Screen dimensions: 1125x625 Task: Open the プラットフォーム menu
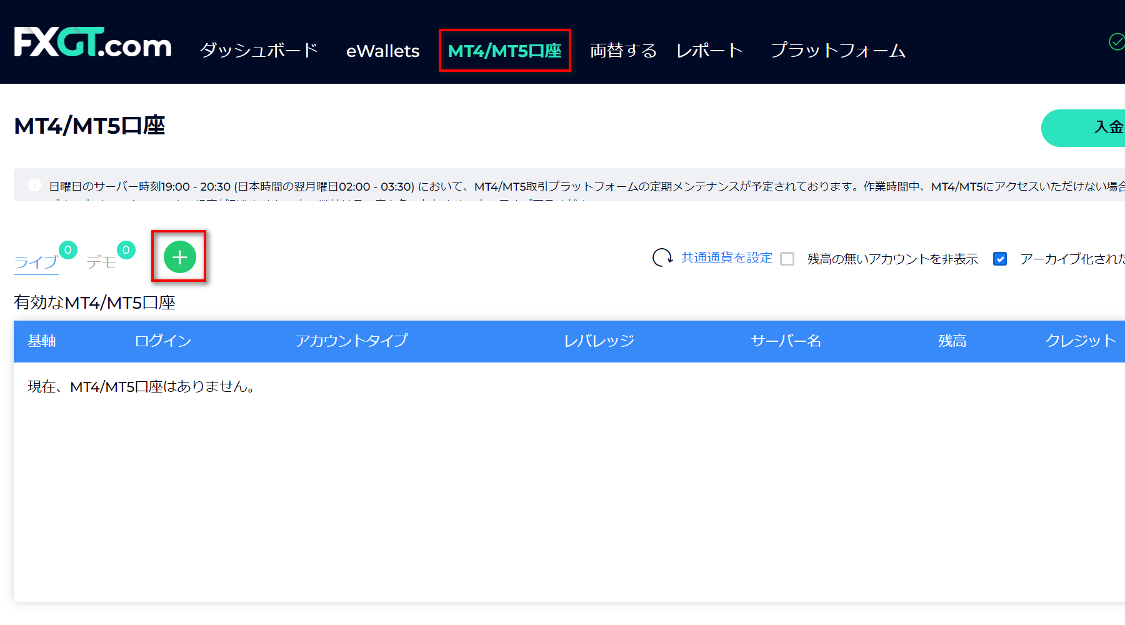pyautogui.click(x=838, y=50)
